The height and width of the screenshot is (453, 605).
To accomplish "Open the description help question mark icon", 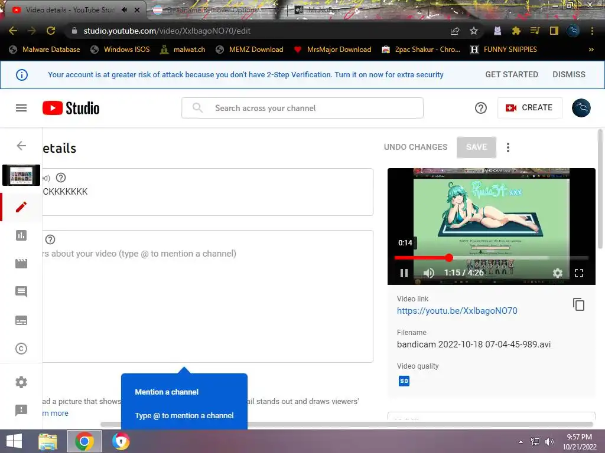I will tap(50, 239).
